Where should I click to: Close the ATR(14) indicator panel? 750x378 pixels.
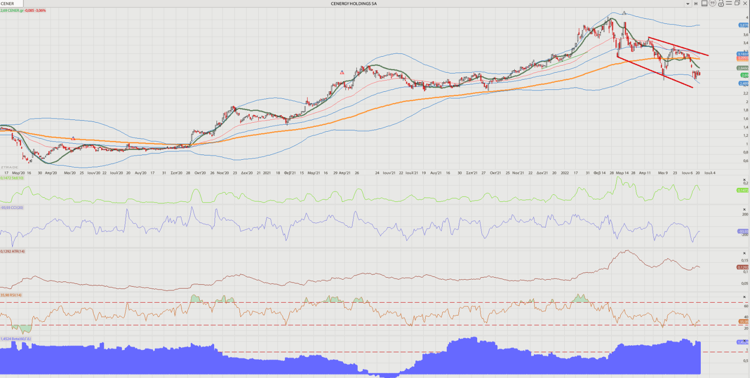[x=744, y=253]
